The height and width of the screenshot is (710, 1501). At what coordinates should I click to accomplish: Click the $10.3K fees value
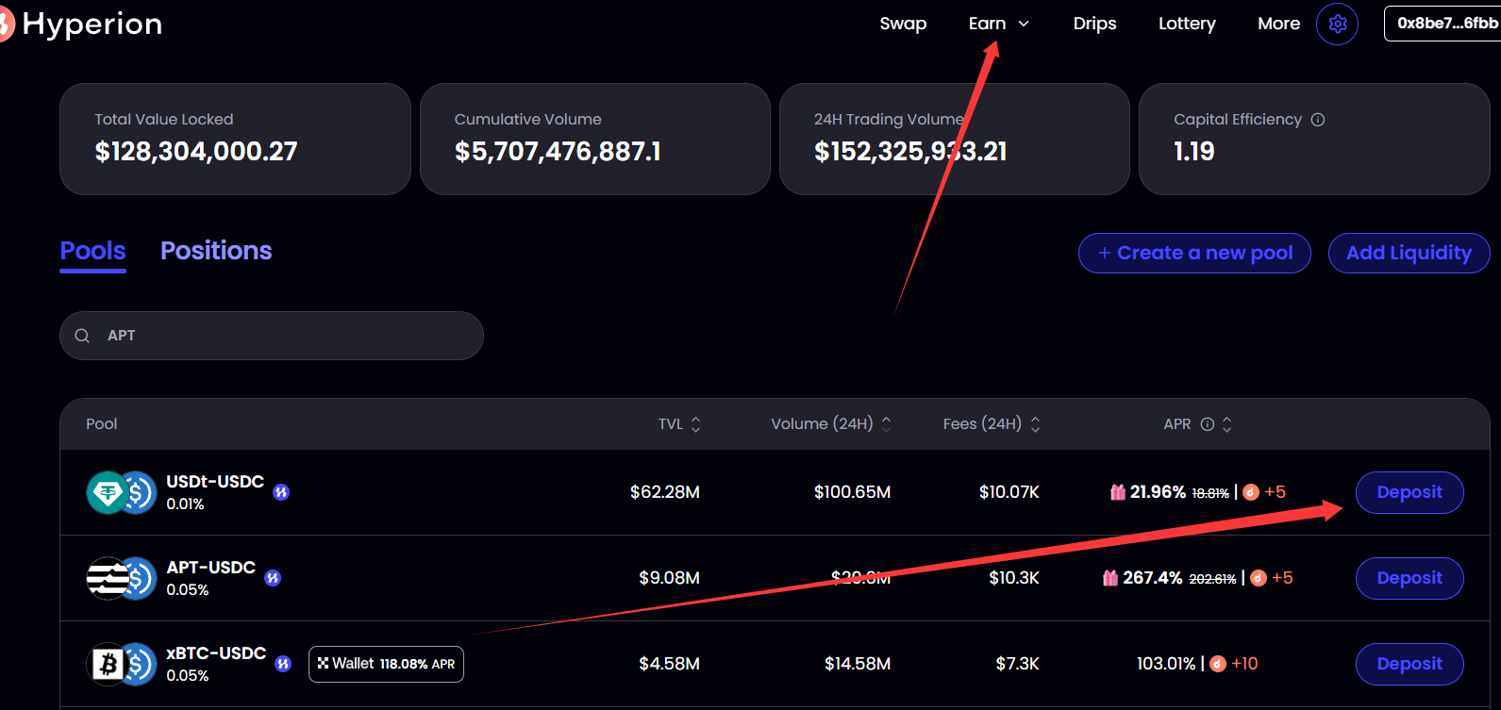1014,578
